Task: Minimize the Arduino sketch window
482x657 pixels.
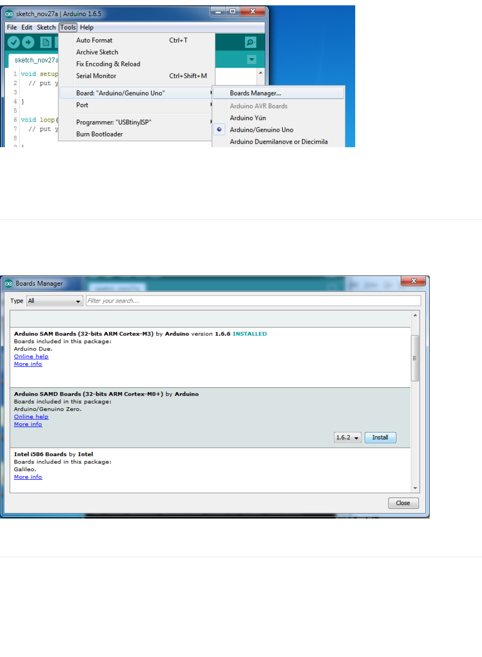Action: pyautogui.click(x=218, y=11)
